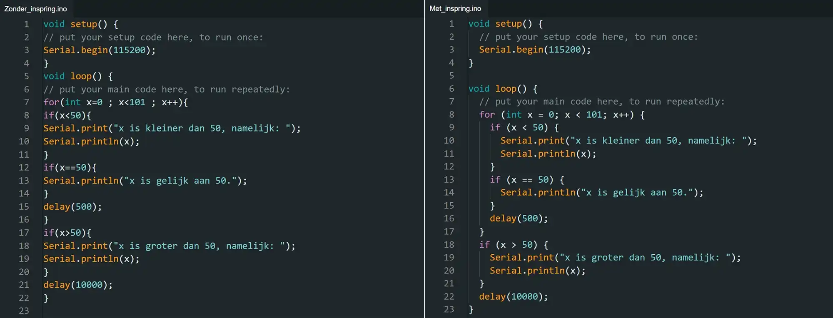Click line number 5 in Met_inspring.ino gutter
The height and width of the screenshot is (318, 833).
(451, 76)
